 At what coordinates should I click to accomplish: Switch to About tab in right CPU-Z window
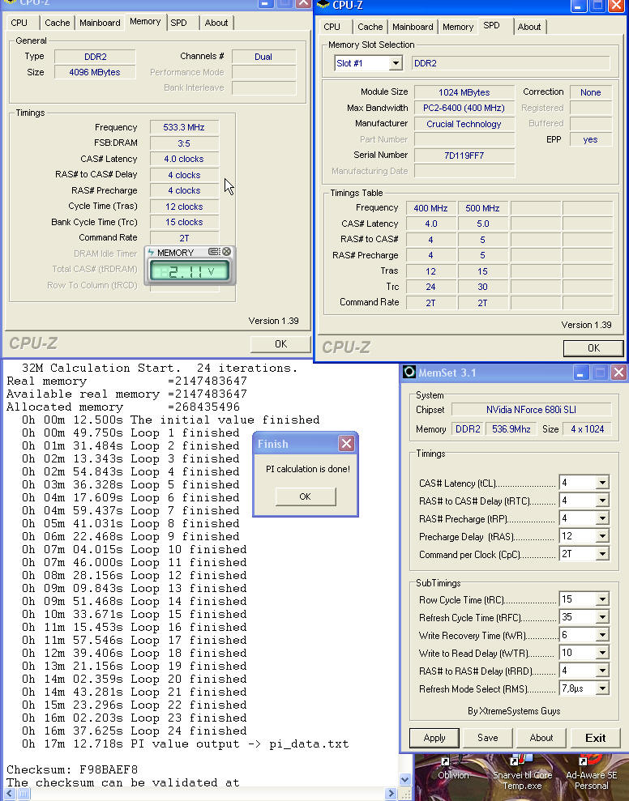(529, 27)
